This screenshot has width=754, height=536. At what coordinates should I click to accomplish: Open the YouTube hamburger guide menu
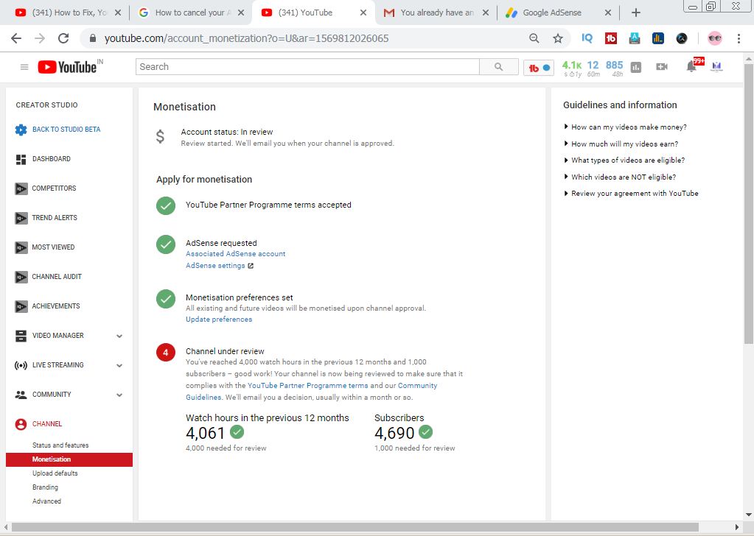click(24, 67)
